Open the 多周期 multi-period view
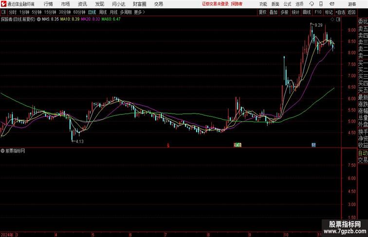This screenshot has height=237, width=368. (126, 12)
